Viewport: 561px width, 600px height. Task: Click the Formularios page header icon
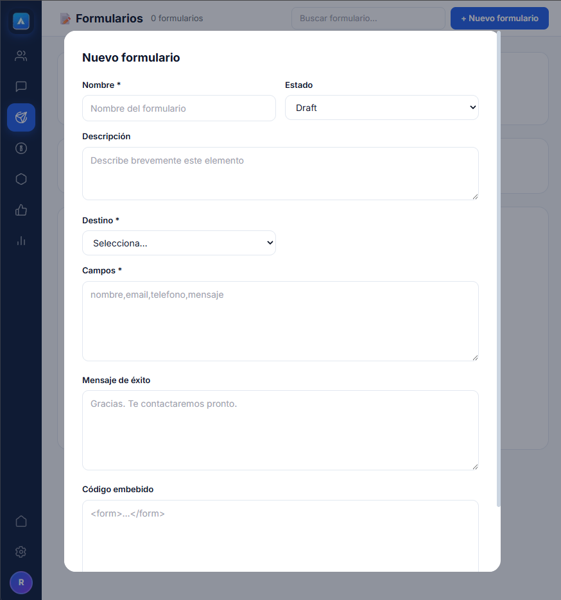click(x=65, y=19)
